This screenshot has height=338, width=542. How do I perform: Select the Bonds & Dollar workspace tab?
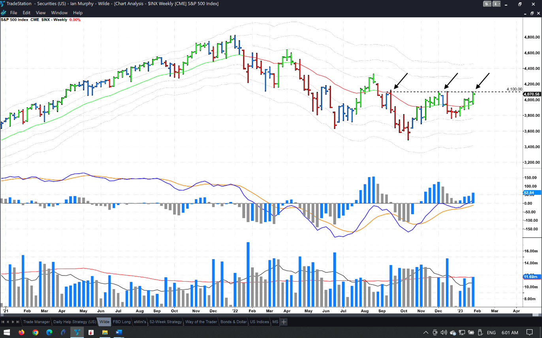(x=233, y=322)
